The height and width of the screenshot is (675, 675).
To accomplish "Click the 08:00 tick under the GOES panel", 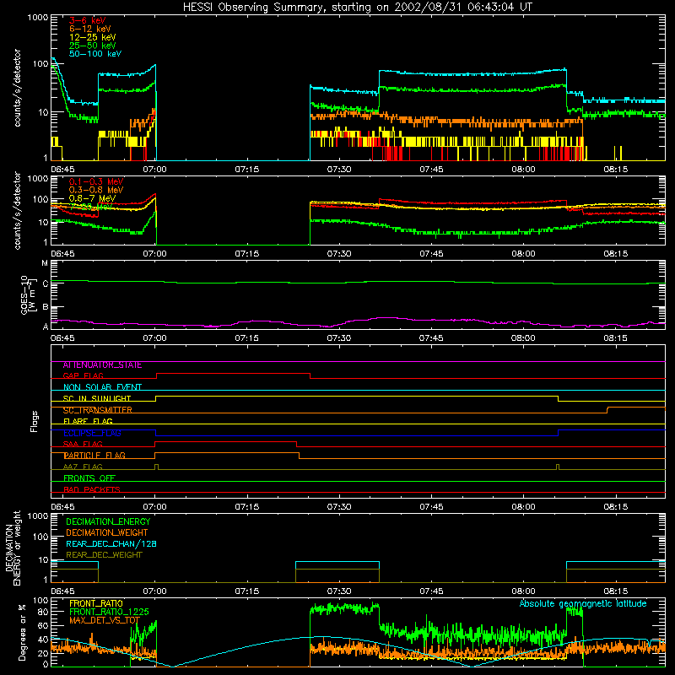I will coord(523,338).
